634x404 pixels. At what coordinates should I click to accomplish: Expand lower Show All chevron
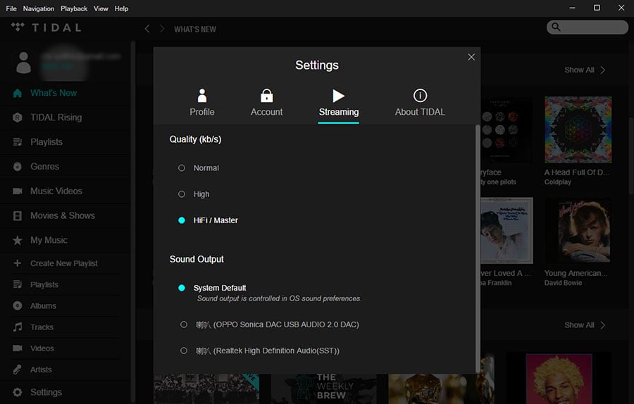pyautogui.click(x=603, y=325)
